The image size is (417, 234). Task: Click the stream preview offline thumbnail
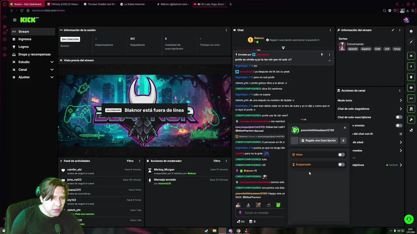(145, 110)
